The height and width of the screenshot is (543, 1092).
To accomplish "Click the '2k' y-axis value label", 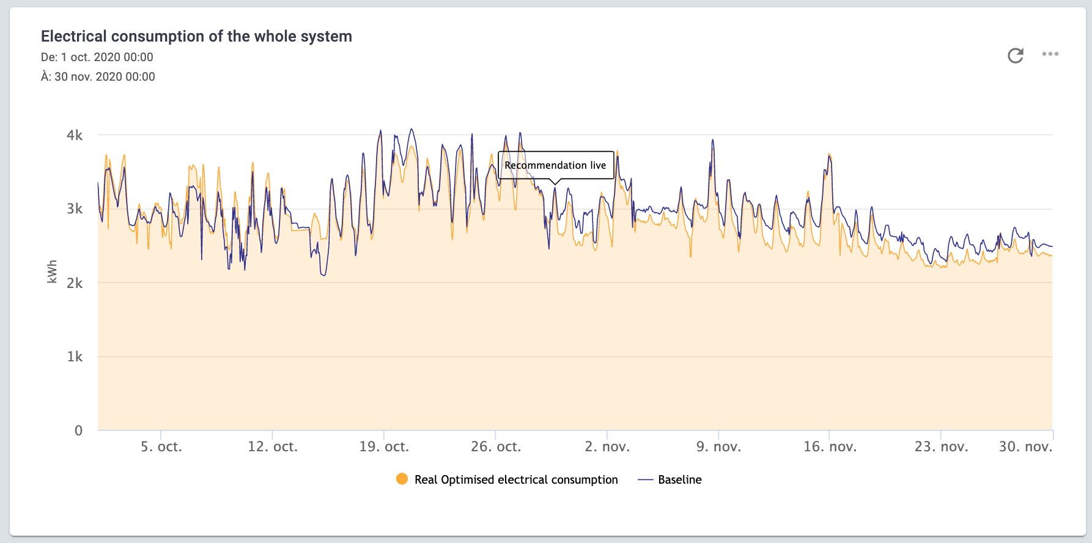I will pyautogui.click(x=75, y=283).
